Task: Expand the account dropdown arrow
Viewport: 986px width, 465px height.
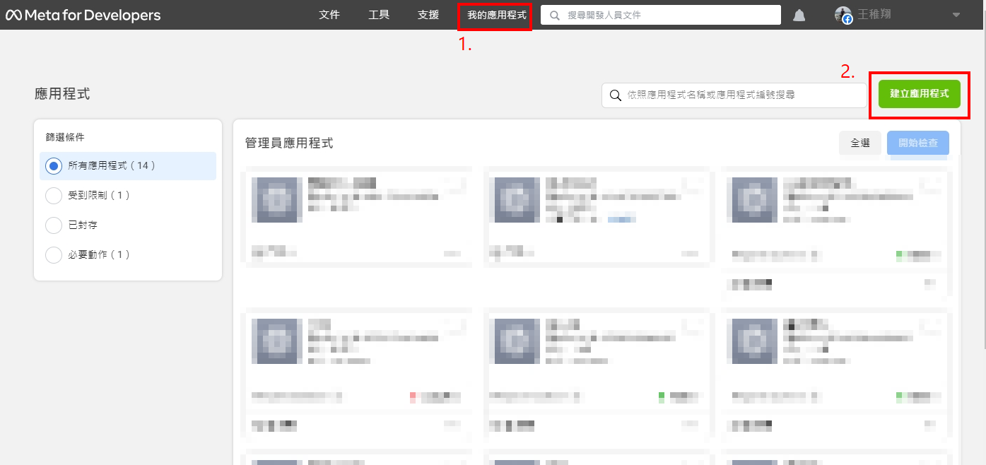Action: tap(956, 15)
